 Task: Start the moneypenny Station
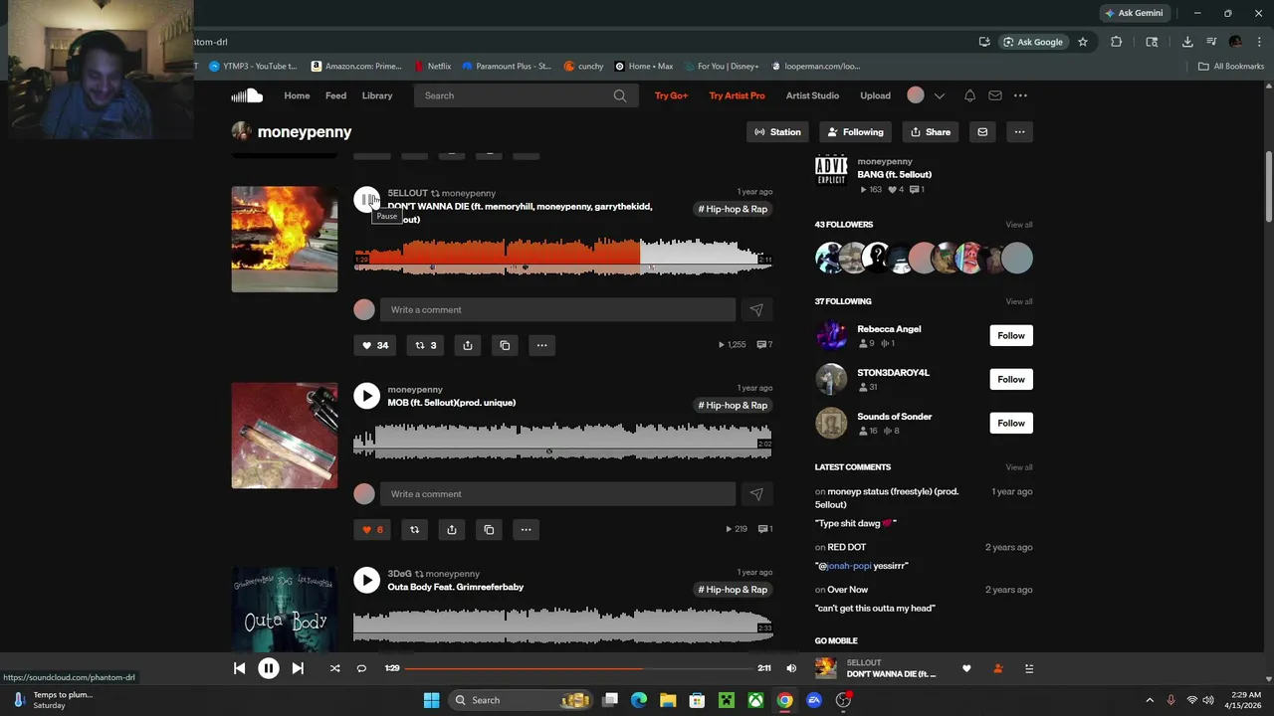pos(777,131)
